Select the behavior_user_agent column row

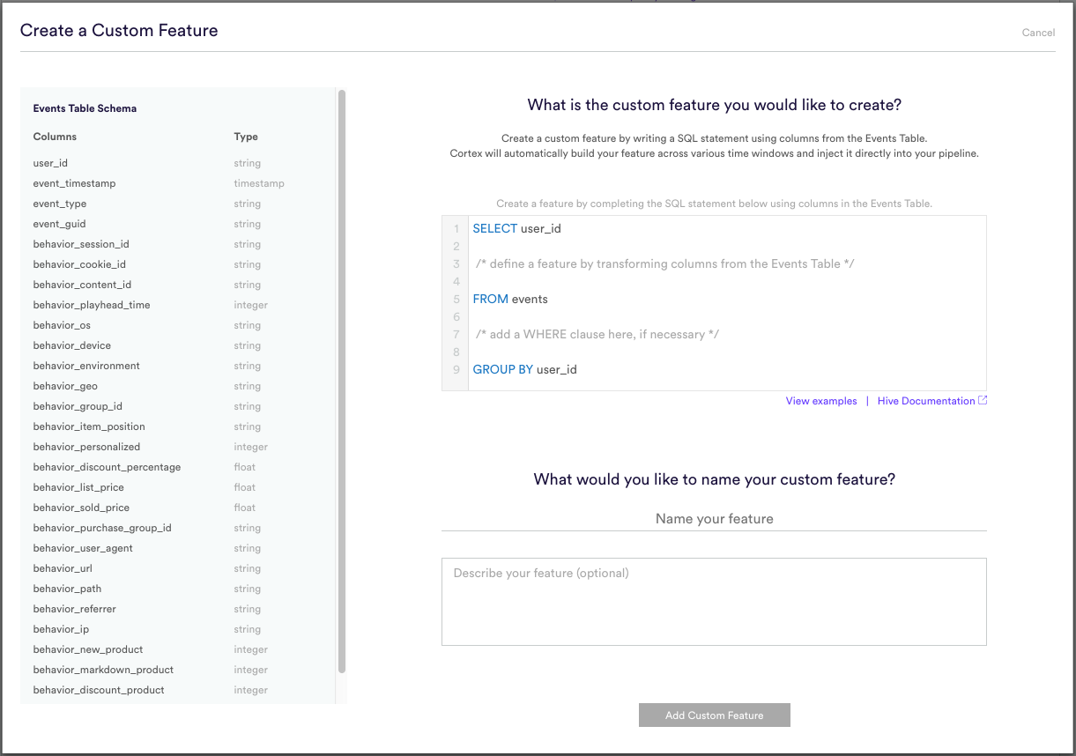point(178,548)
